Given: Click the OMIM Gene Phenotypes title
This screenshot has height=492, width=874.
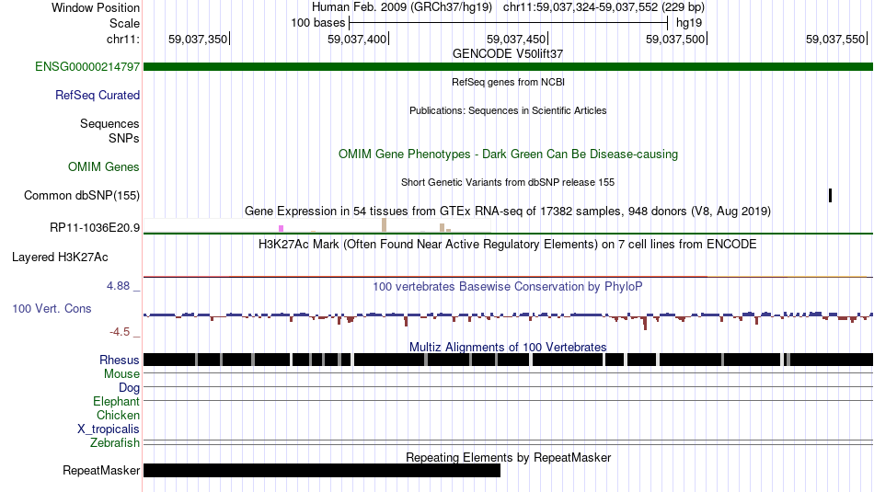Looking at the screenshot, I should pos(508,154).
